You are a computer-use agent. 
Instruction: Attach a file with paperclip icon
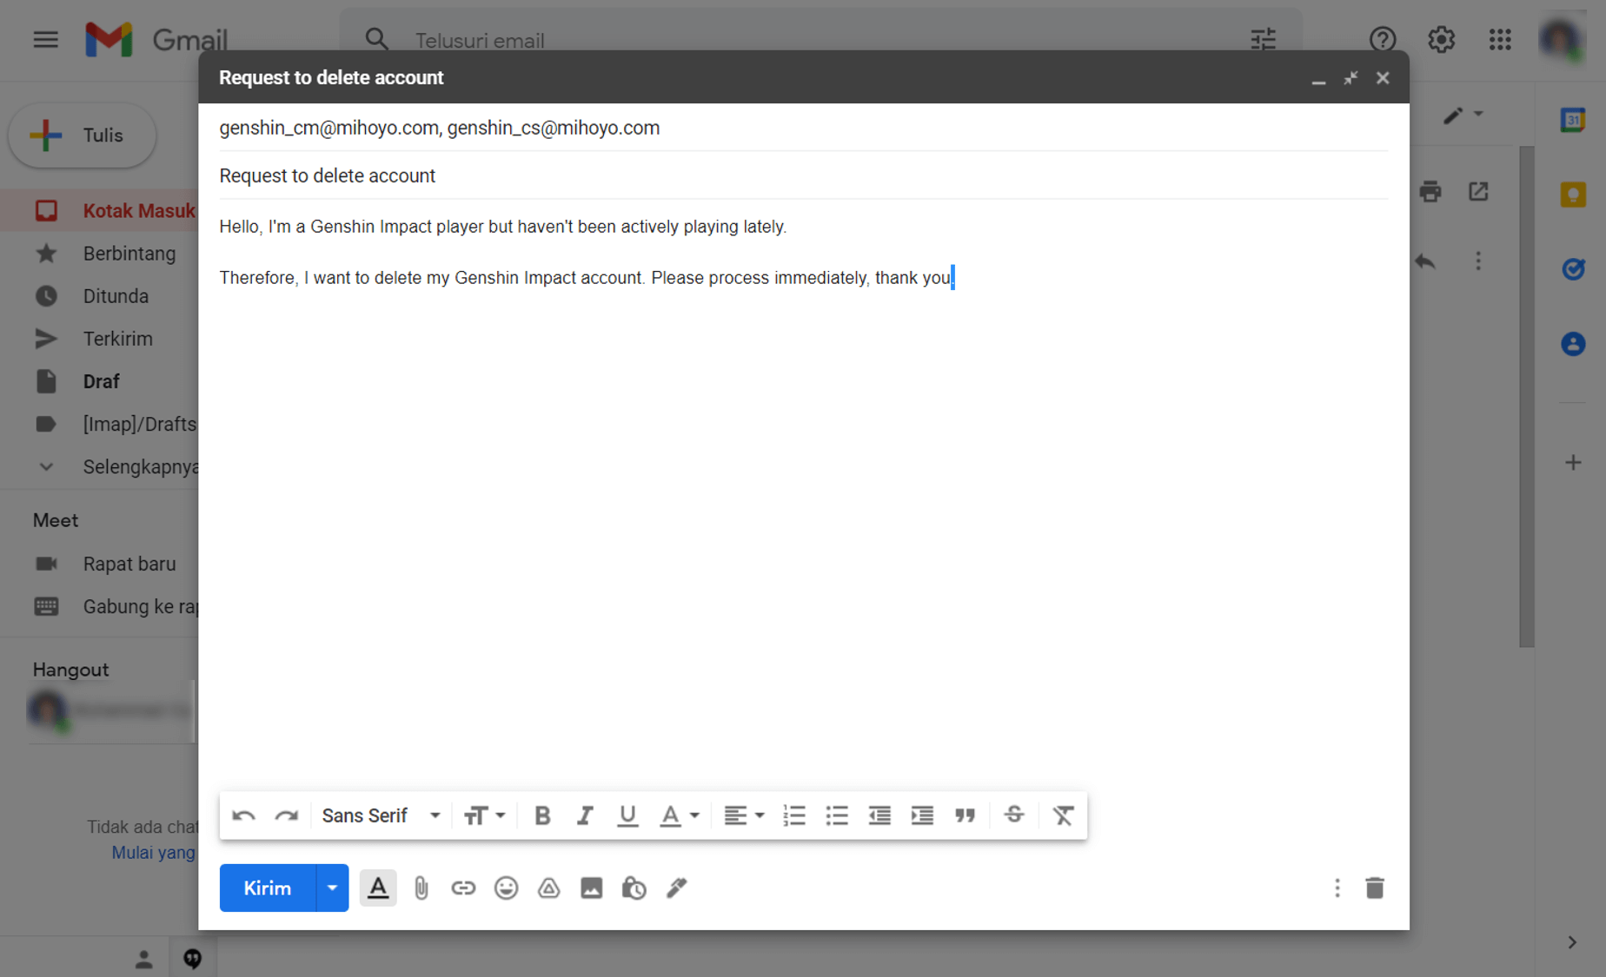pos(421,888)
